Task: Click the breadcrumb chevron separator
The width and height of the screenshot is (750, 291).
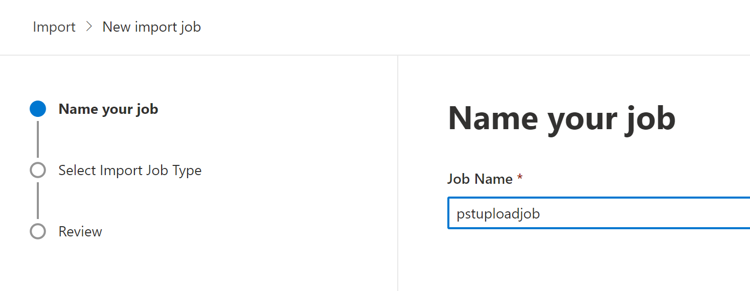Action: 89,27
